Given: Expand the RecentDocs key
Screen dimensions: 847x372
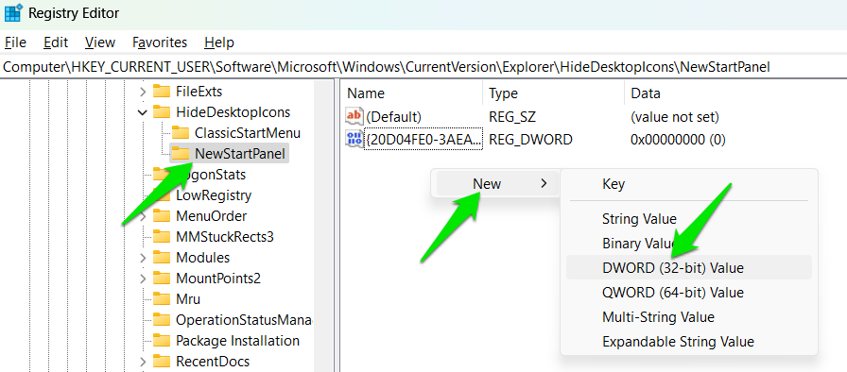Looking at the screenshot, I should (143, 362).
